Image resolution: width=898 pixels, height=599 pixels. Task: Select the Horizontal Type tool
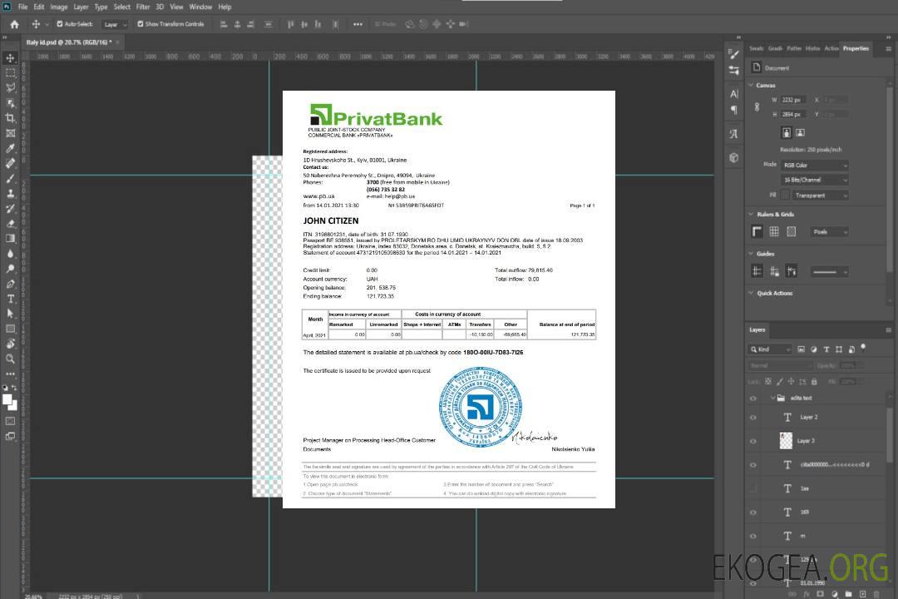(10, 299)
